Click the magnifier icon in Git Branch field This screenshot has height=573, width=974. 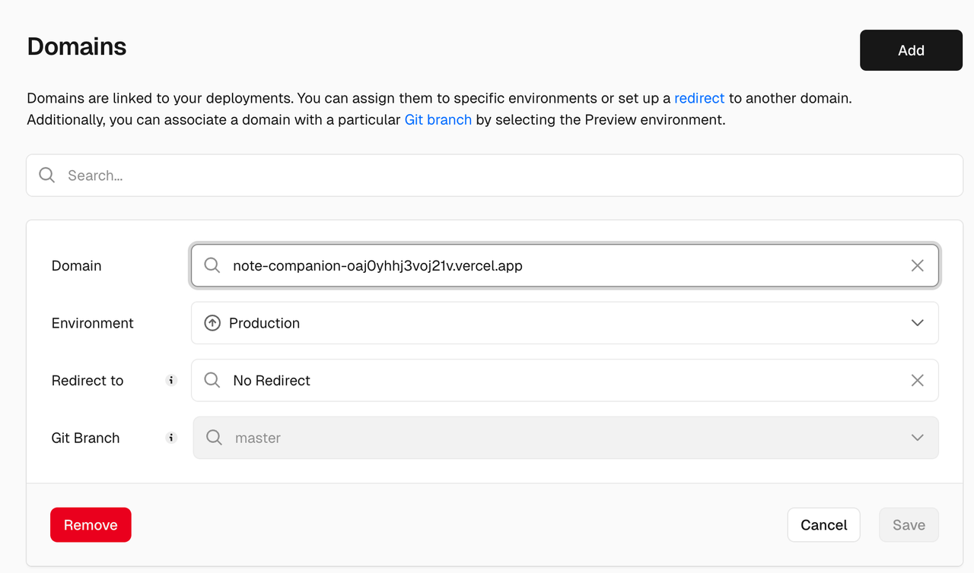[x=214, y=438]
